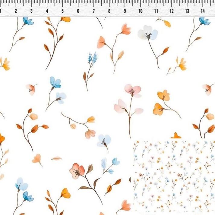This screenshot has width=215, height=215.
Task: Click the ruler number "11"
Action: [x=156, y=11]
